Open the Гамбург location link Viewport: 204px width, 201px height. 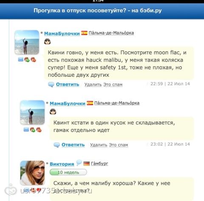[99, 164]
